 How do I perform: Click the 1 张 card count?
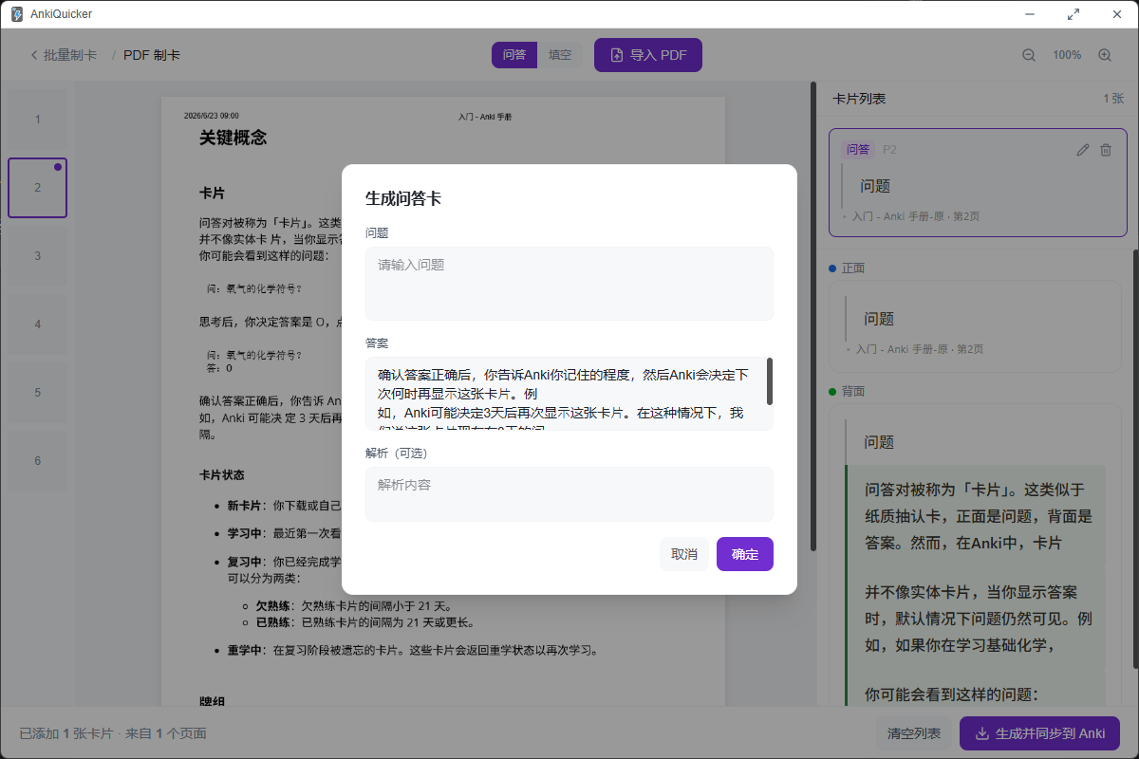1112,99
